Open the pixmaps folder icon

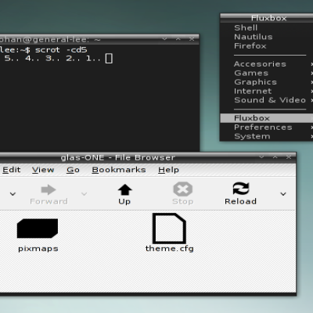point(38,228)
